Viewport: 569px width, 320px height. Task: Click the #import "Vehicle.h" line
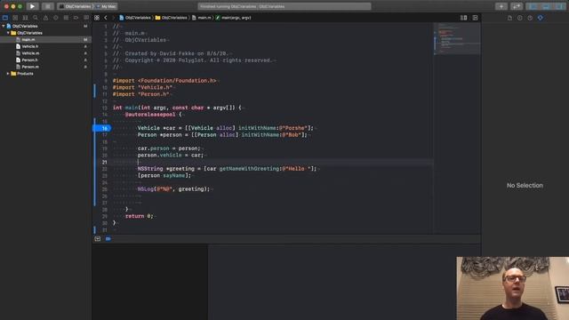pos(142,87)
